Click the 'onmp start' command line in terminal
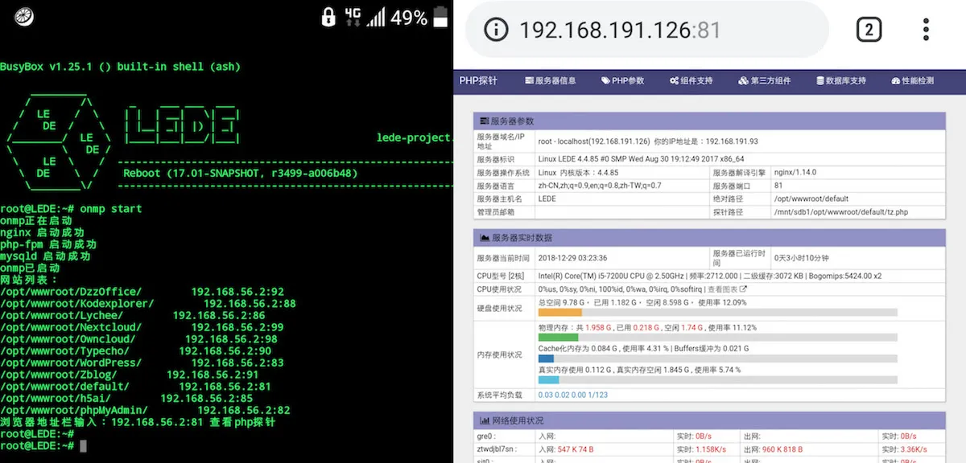966x463 pixels. [x=71, y=208]
